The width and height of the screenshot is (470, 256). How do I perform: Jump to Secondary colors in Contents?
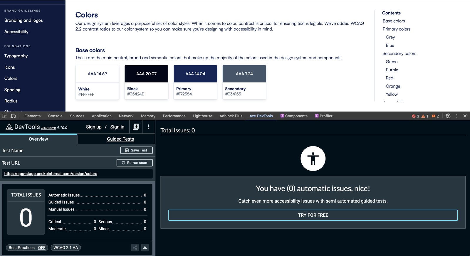[x=399, y=53]
